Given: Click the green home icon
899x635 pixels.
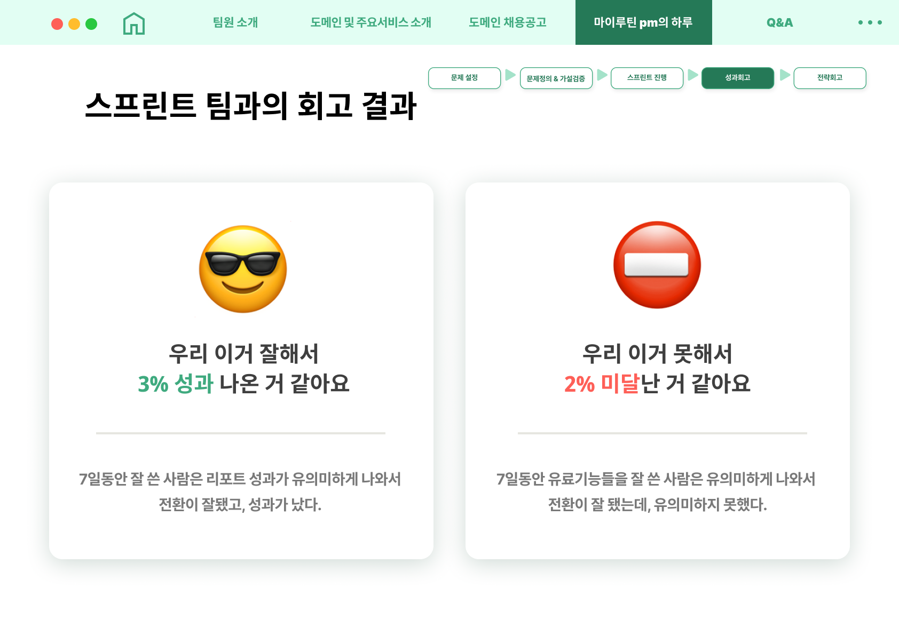Looking at the screenshot, I should tap(134, 23).
